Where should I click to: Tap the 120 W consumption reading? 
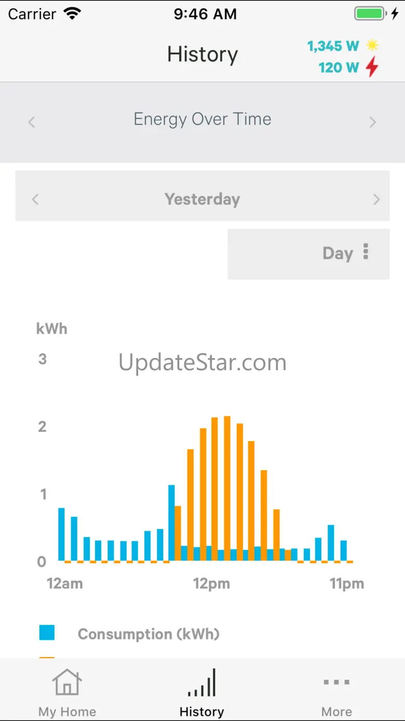[339, 68]
